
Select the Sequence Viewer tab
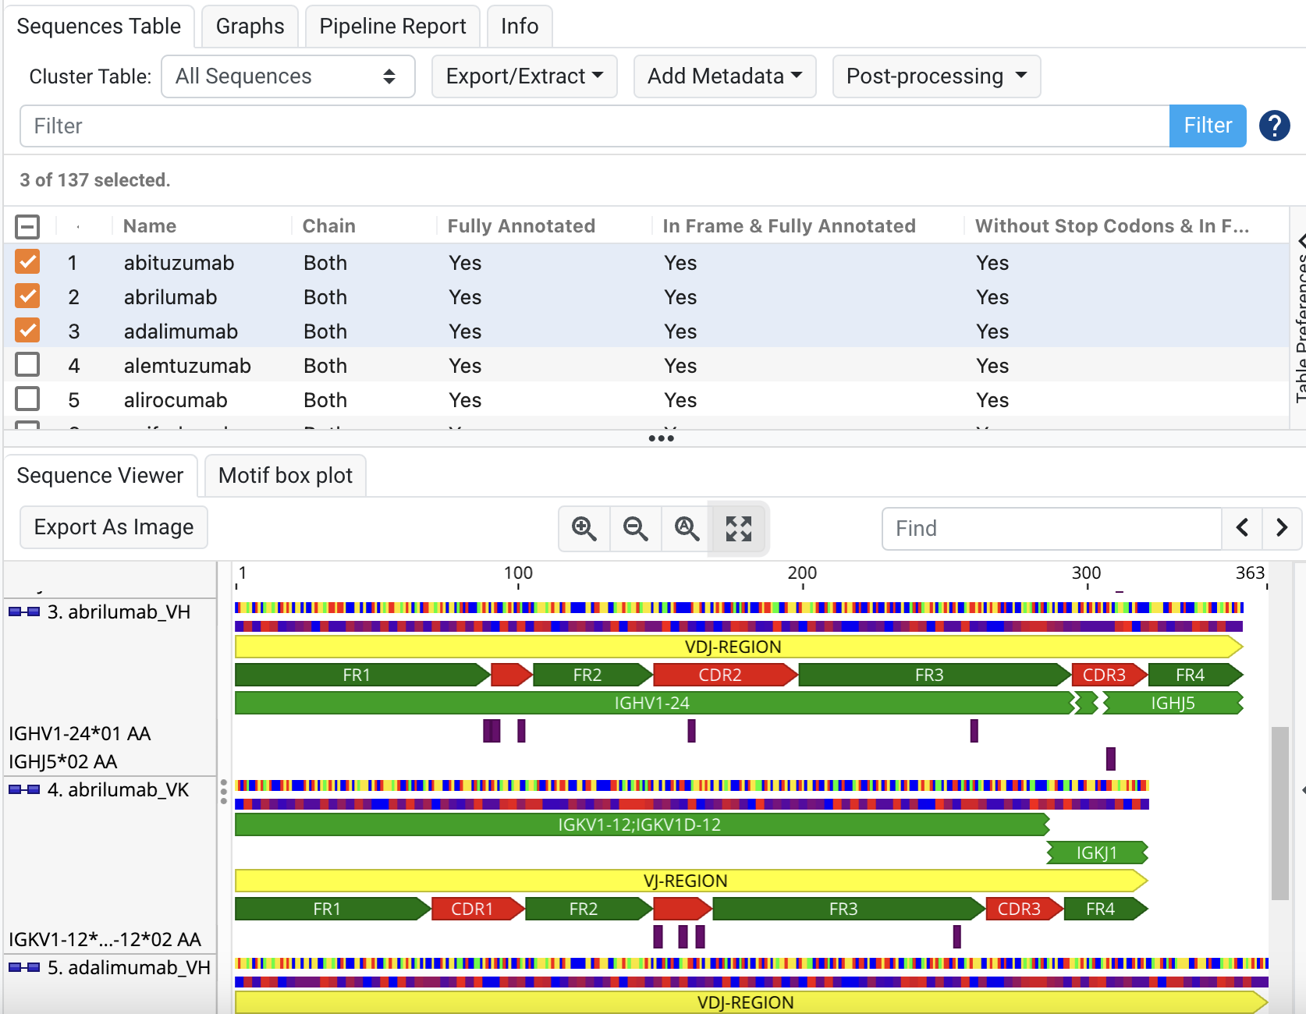[x=101, y=476]
